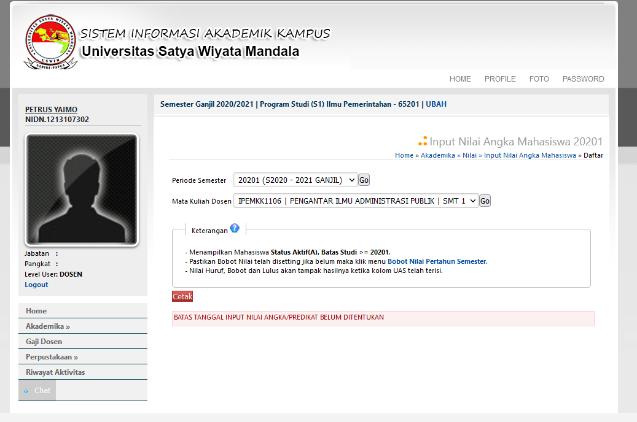Expand the Akademika sidebar menu
637x422 pixels.
(x=48, y=326)
